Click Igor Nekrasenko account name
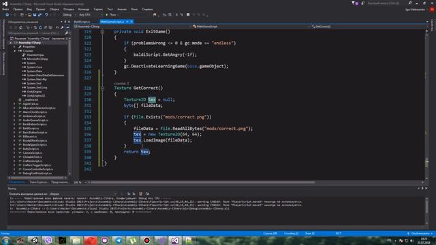The height and width of the screenshot is (245, 436). 415,10
